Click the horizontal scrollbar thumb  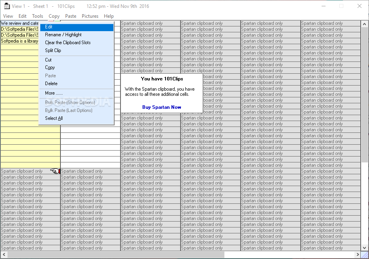(116, 255)
